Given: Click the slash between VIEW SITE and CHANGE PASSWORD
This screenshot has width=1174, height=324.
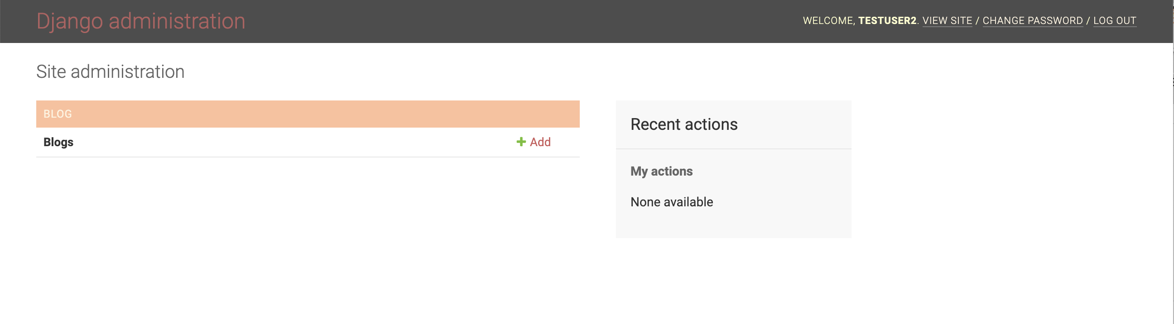Looking at the screenshot, I should [x=977, y=20].
